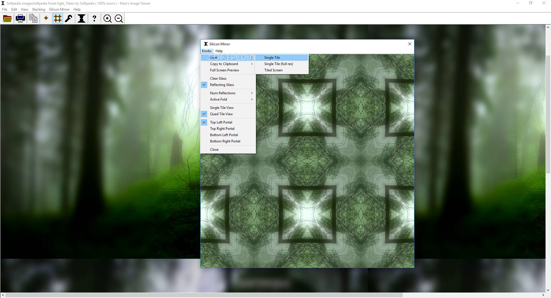Viewport: 551px width, 298px height.
Task: Open the Silicon Mirror menu in main window
Action: coord(59,9)
